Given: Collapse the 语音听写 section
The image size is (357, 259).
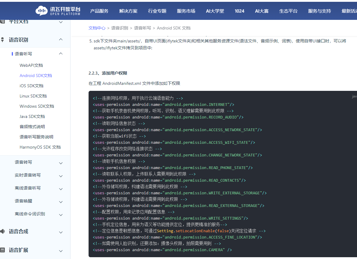Looking at the screenshot, I should tap(61, 53).
